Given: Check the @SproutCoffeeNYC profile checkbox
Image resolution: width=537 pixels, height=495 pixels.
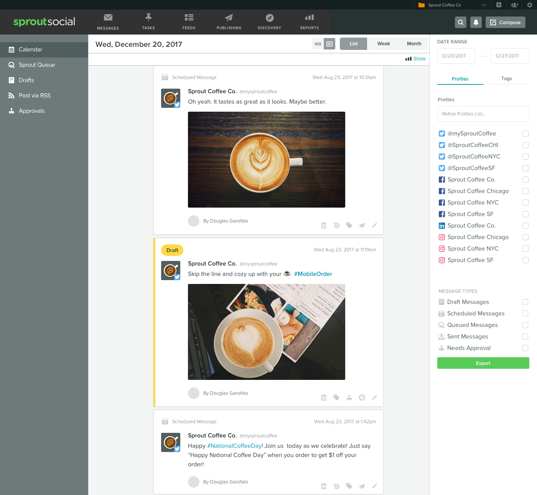Looking at the screenshot, I should 525,157.
